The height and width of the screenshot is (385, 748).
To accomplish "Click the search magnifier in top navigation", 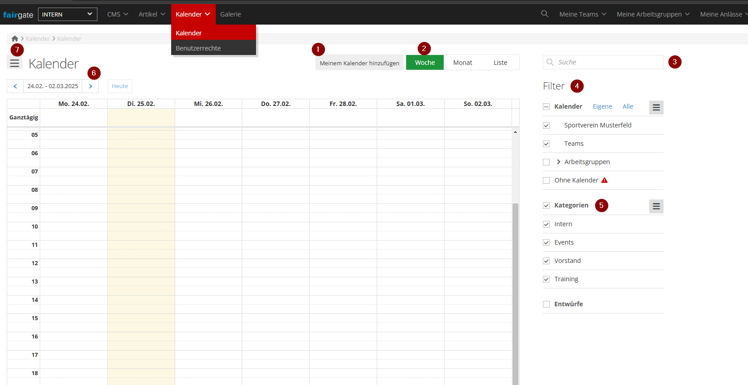I will point(544,14).
